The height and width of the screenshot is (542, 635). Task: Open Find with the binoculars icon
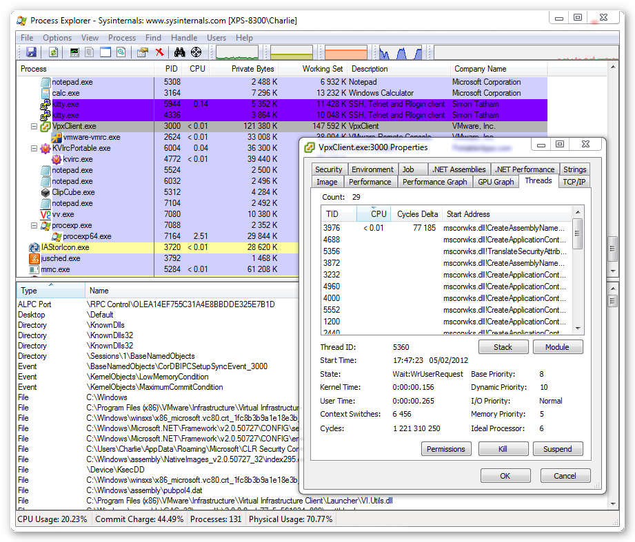click(x=179, y=52)
